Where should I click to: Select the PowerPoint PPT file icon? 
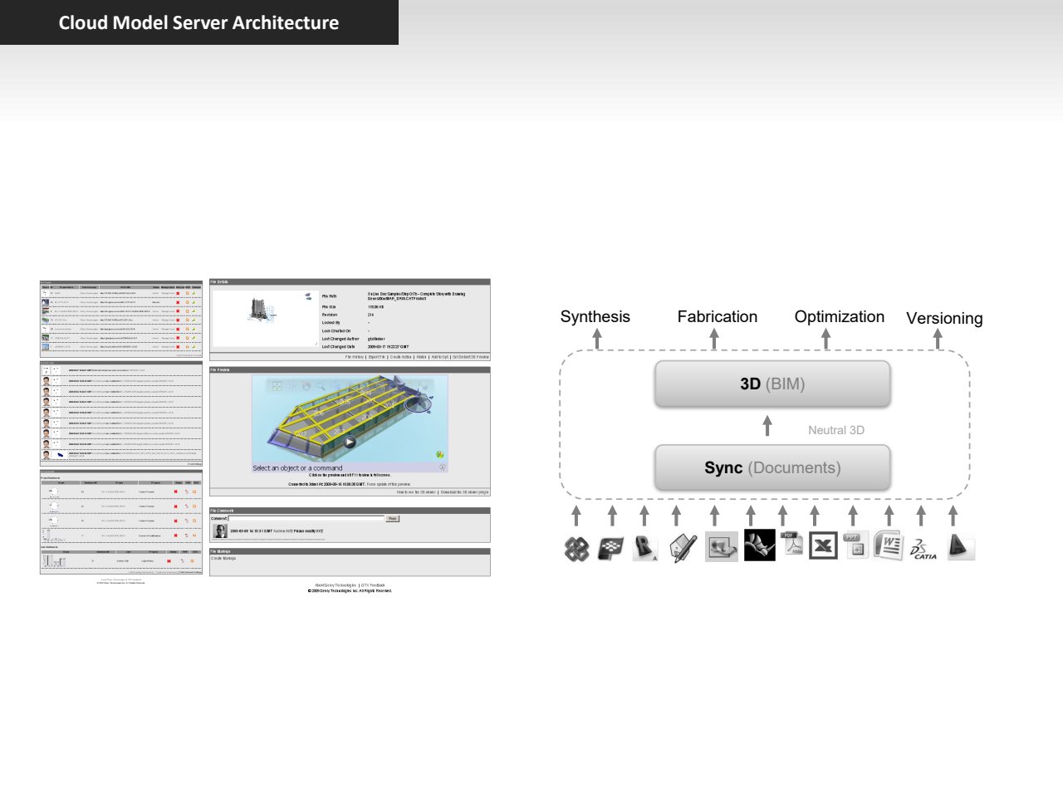(x=855, y=545)
